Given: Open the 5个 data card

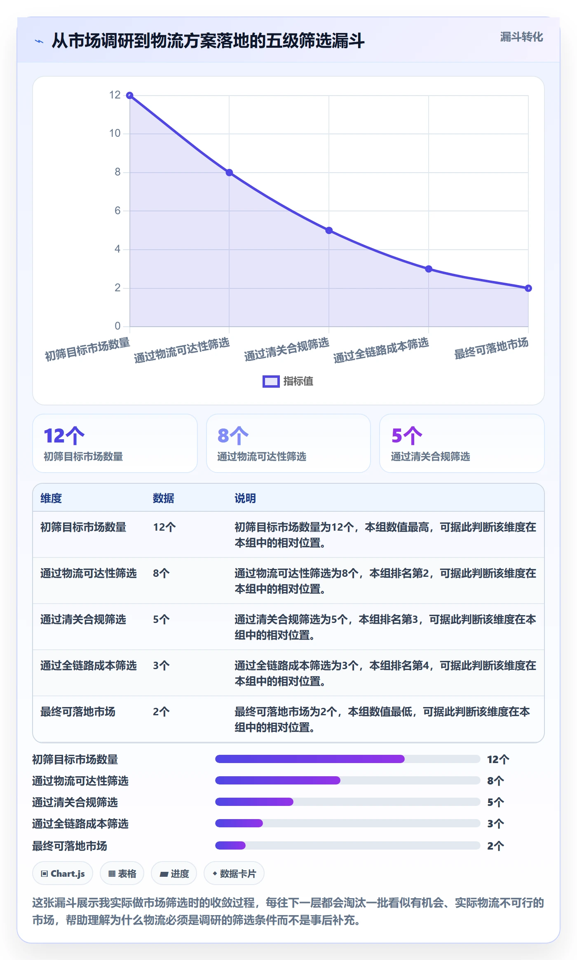Looking at the screenshot, I should click(x=462, y=443).
